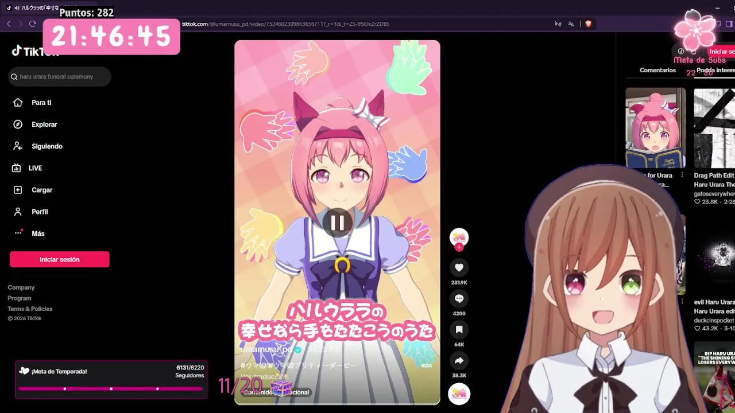Click the 6131/6220 Seguidores counter

[x=190, y=371]
